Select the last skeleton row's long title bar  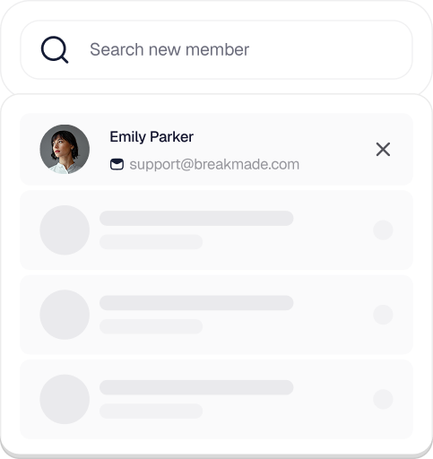click(196, 387)
